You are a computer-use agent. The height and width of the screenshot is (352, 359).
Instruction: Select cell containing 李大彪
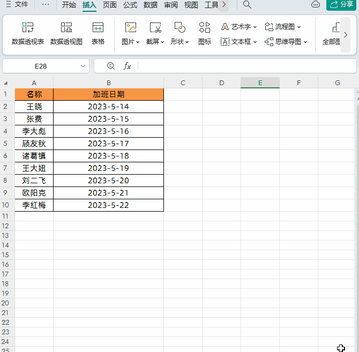coord(34,131)
